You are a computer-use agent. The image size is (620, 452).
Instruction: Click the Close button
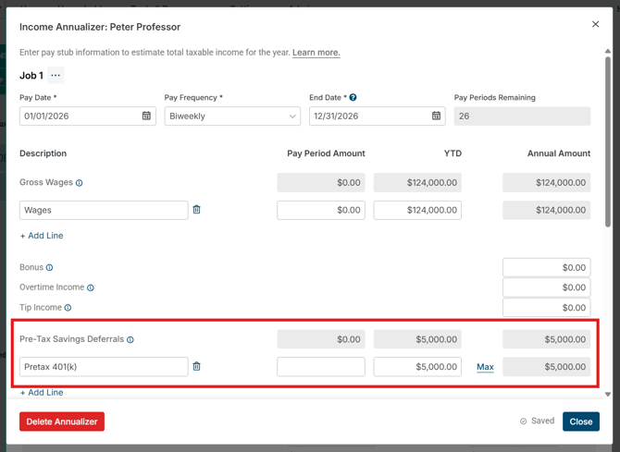pyautogui.click(x=580, y=421)
